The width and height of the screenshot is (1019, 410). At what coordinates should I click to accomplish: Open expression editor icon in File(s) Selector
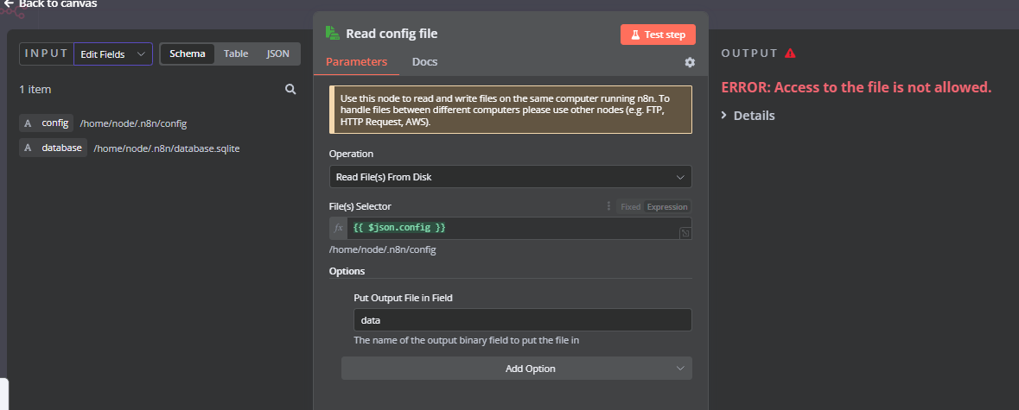coord(685,233)
